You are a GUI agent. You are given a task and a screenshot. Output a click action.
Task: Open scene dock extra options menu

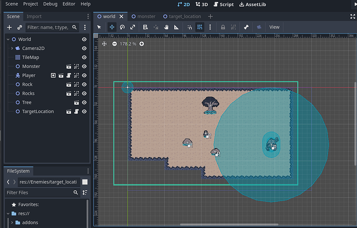click(85, 27)
